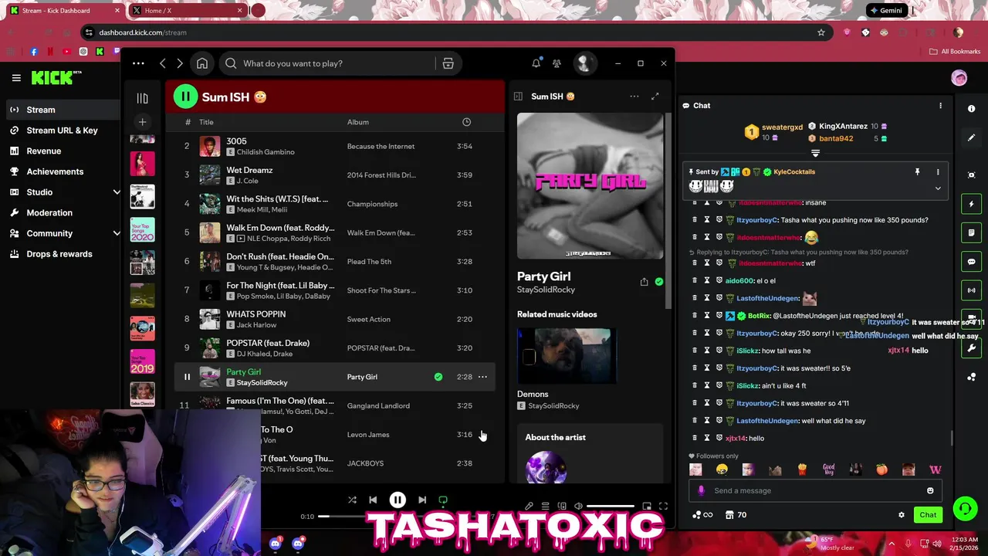The height and width of the screenshot is (556, 988).
Task: Unpin KyleCocktails pinned message
Action: click(x=918, y=172)
